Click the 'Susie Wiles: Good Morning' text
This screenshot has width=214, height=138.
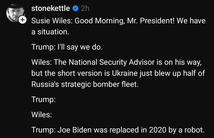pos(75,21)
